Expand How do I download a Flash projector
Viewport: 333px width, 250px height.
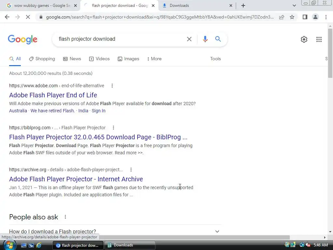tap(115, 231)
